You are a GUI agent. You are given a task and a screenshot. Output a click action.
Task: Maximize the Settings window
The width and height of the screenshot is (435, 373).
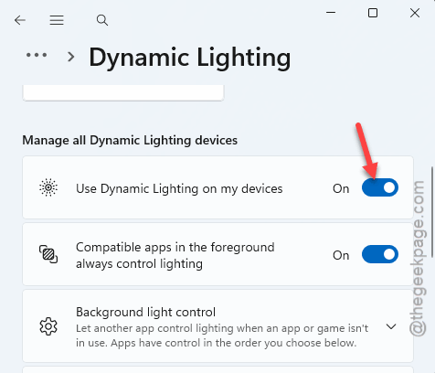tap(373, 13)
